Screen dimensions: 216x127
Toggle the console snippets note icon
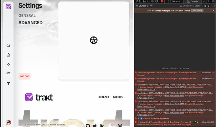pyautogui.click(x=205, y=6)
